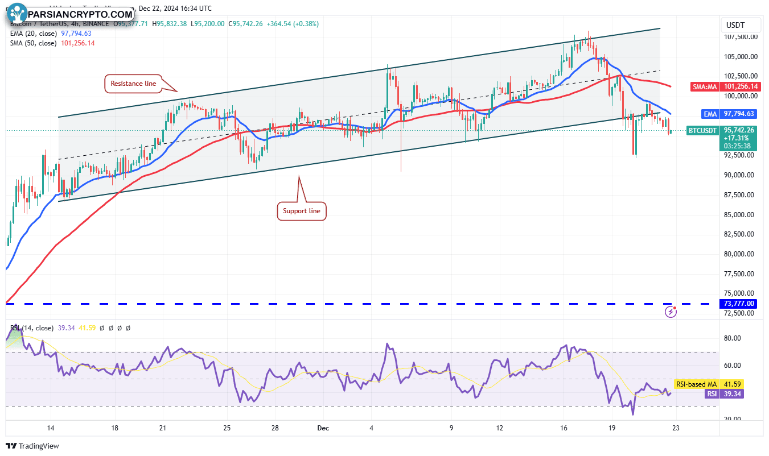Screen dimensions: 769x456
Task: Click the "21" date on time axis
Action: point(163,428)
